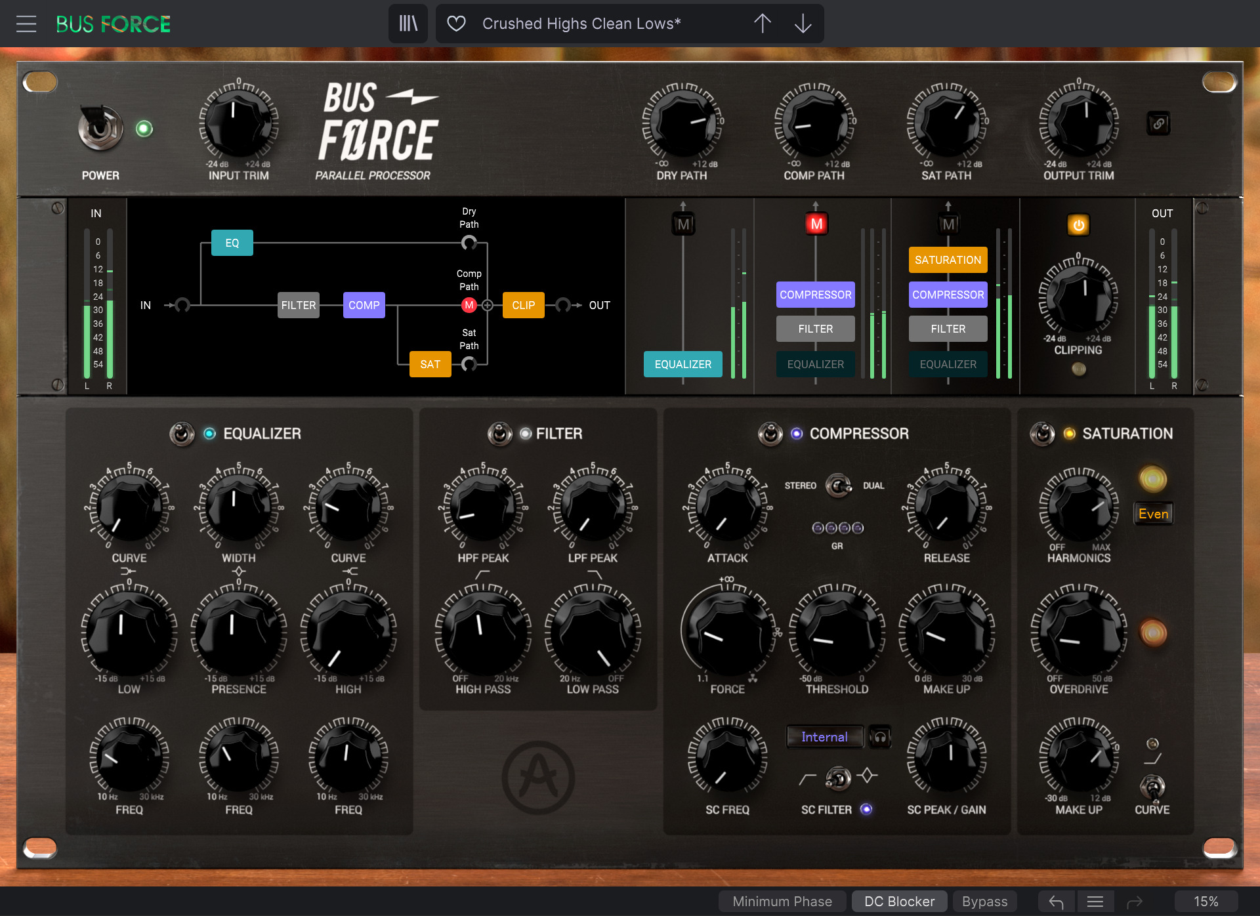Toggle the SC Filter enable LED
The image size is (1260, 916).
click(866, 809)
